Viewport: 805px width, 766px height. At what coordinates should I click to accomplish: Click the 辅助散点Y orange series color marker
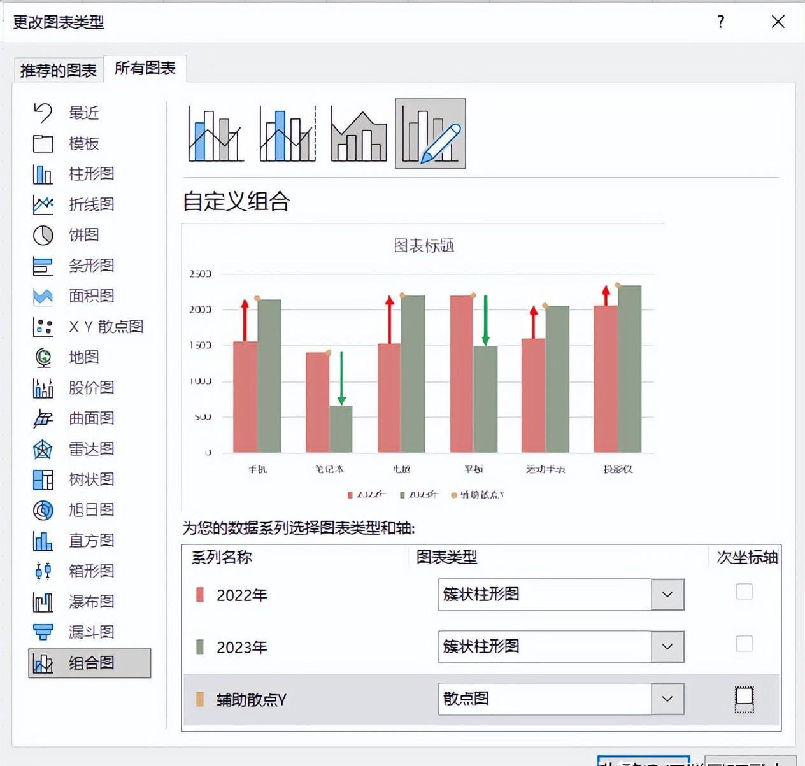[x=199, y=699]
